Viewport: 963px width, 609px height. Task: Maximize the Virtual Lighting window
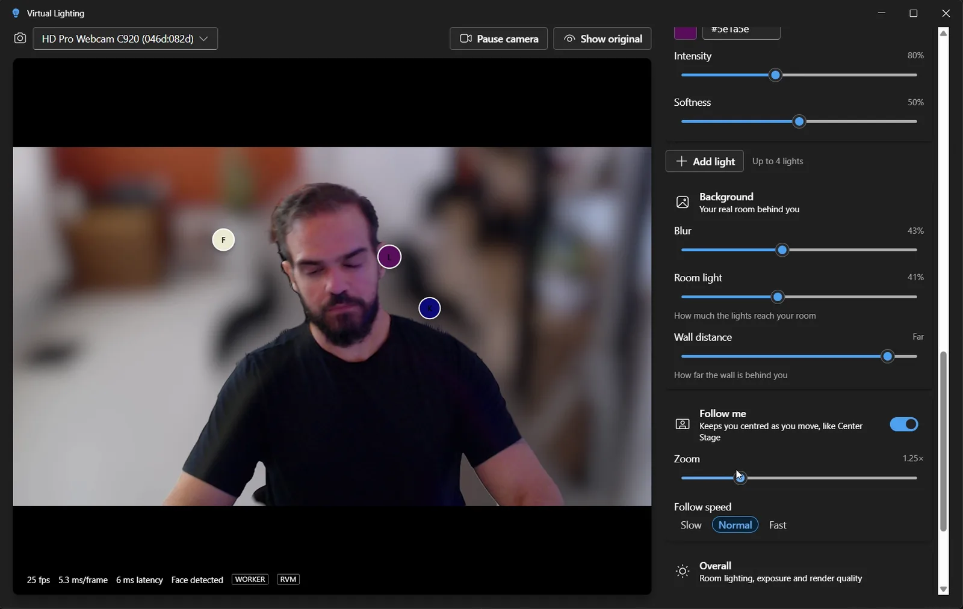(x=914, y=13)
